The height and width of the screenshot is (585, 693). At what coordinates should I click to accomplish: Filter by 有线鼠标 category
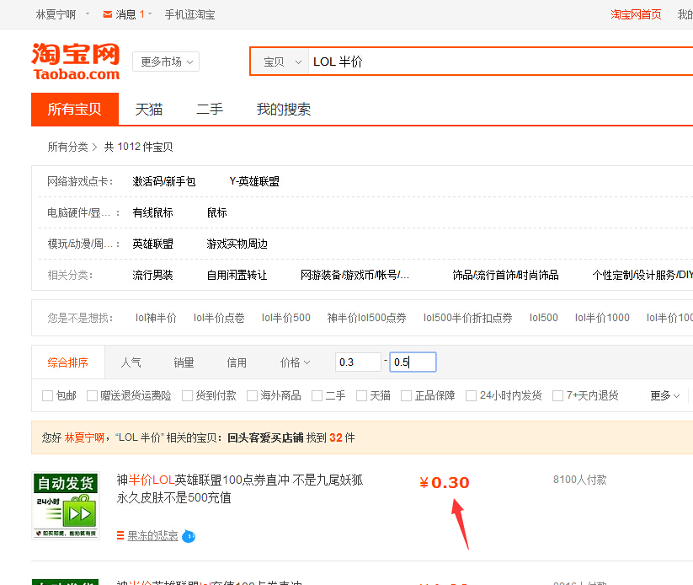[x=153, y=213]
